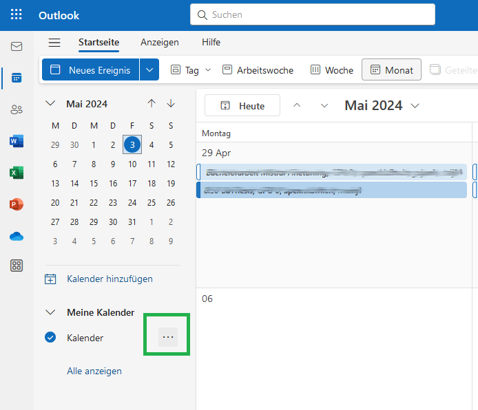478x410 pixels.
Task: Open the app launcher waffle grid
Action: (x=16, y=15)
